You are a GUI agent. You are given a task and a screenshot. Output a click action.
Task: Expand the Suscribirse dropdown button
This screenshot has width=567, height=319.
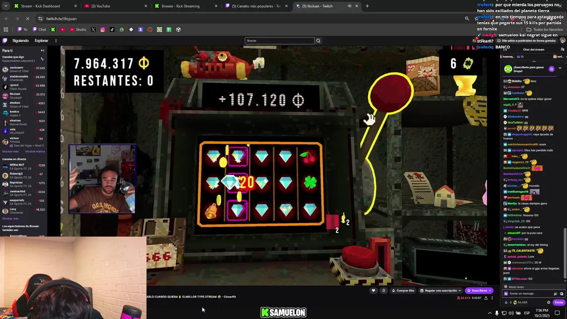[x=489, y=291]
